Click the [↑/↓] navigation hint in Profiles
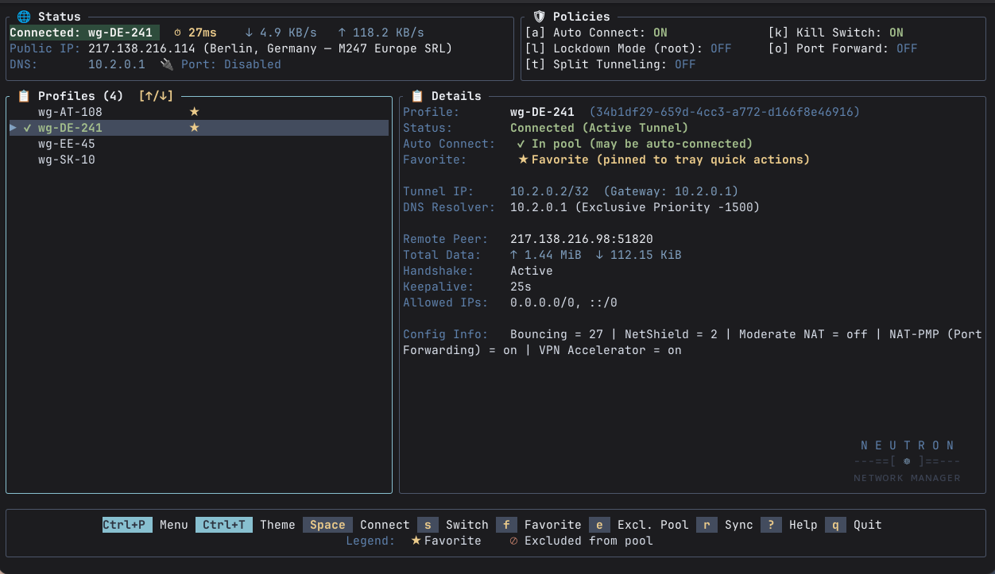 pyautogui.click(x=156, y=96)
